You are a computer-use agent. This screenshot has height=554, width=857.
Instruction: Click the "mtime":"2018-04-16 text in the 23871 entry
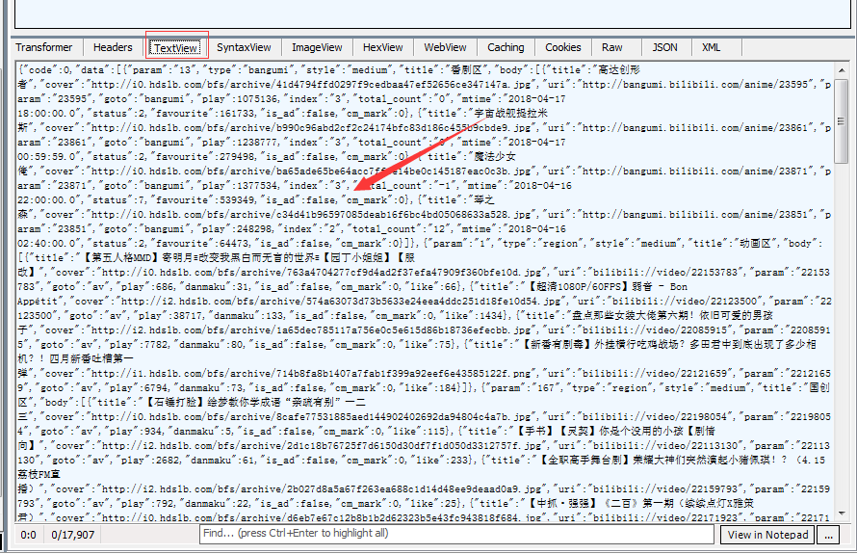click(518, 185)
